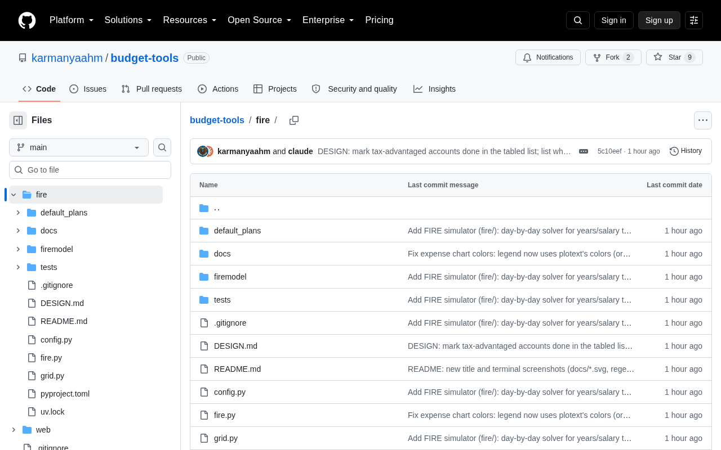Click the .gitignore file icon in the table
Viewport: 721px width, 450px height.
click(204, 323)
